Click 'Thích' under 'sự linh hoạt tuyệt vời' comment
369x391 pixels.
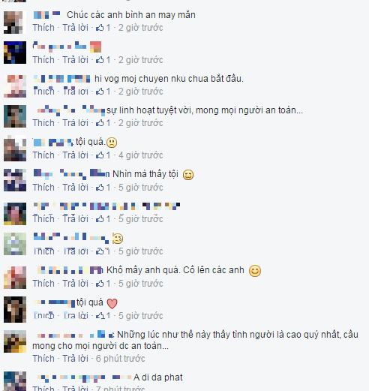tap(43, 123)
